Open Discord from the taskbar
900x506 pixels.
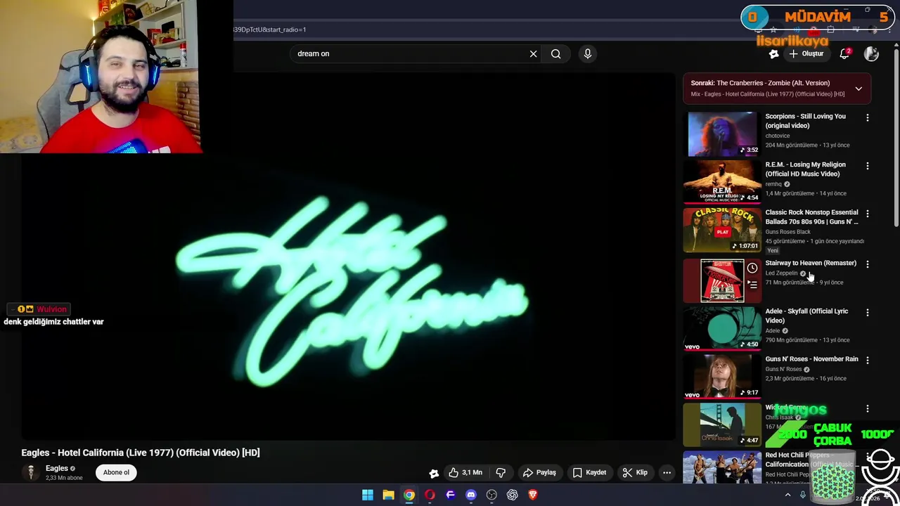(x=471, y=495)
